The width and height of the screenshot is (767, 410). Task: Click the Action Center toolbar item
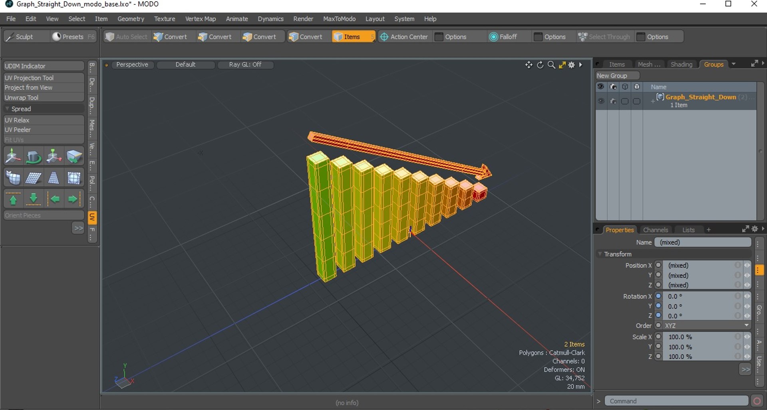[404, 37]
